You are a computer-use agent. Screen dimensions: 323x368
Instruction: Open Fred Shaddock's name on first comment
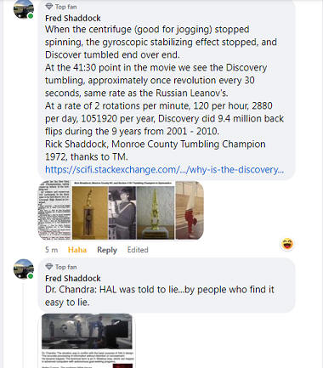[73, 18]
